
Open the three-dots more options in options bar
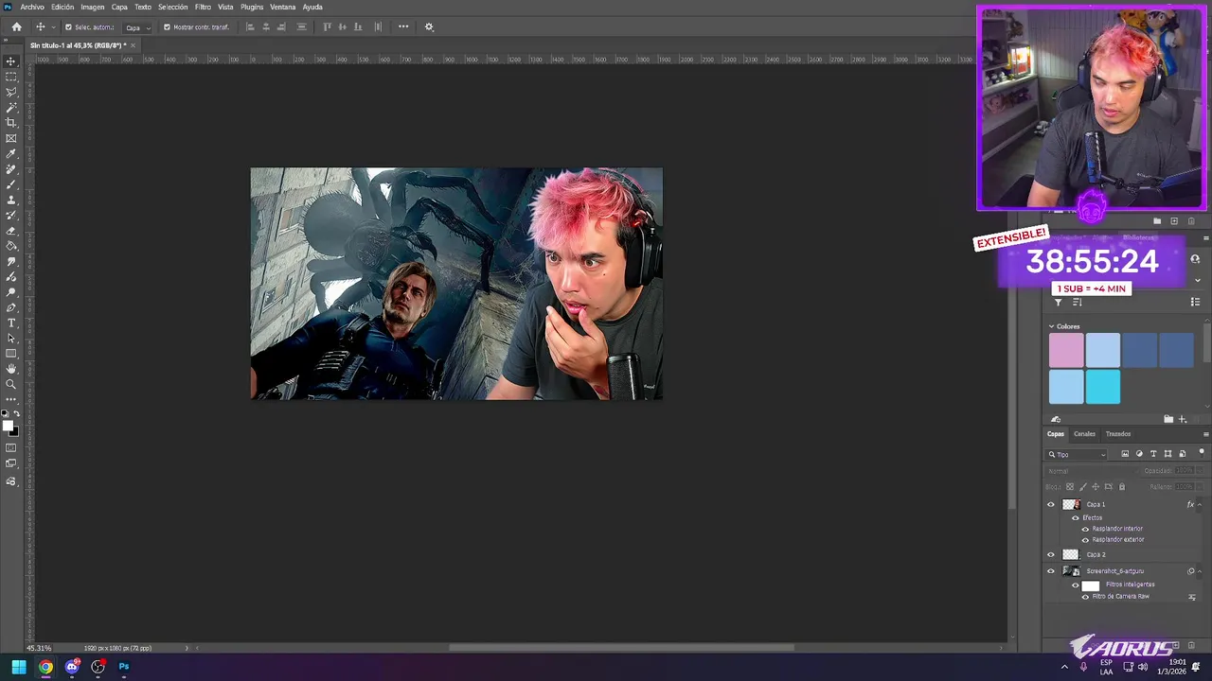click(x=403, y=26)
